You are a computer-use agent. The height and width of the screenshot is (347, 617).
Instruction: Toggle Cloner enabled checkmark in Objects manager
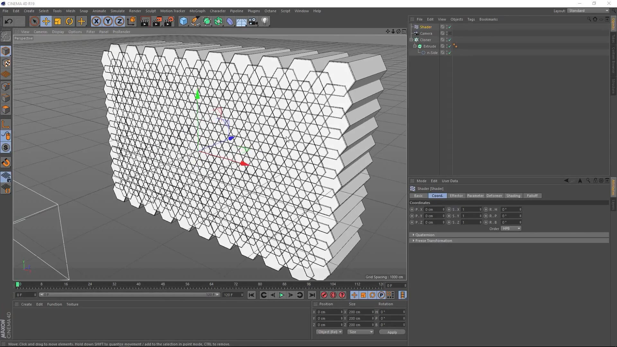(450, 40)
